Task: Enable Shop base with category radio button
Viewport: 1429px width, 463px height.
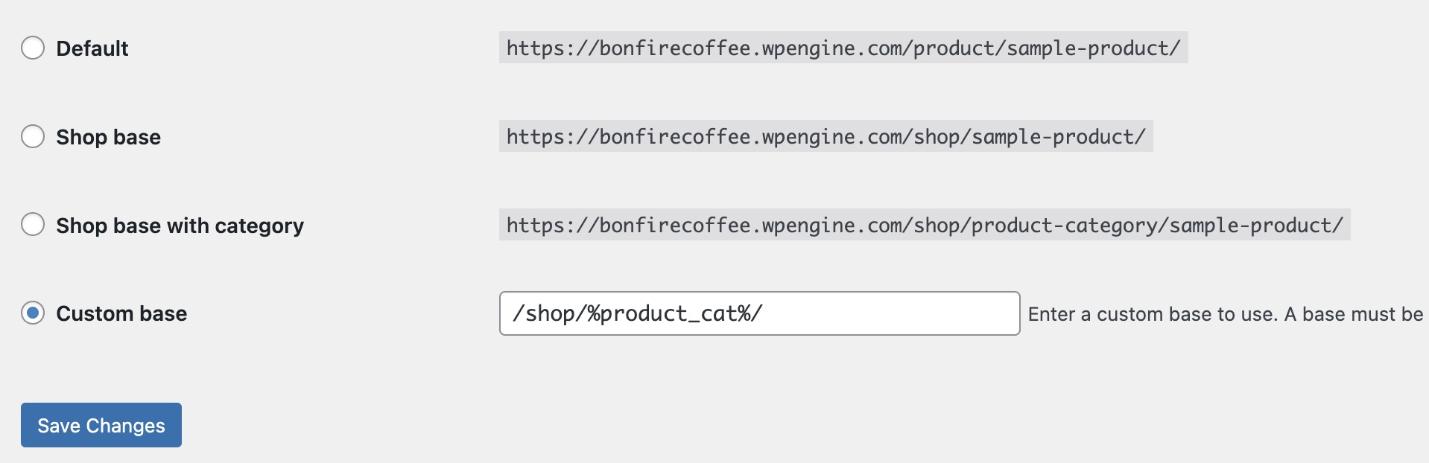Action: tap(33, 225)
